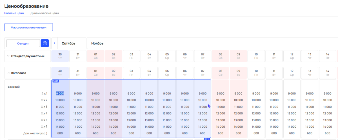This screenshot has width=338, height=140.
Task: Click the 31 Пт date header in Стандарт двухместный row
Action: pyautogui.click(x=78, y=56)
